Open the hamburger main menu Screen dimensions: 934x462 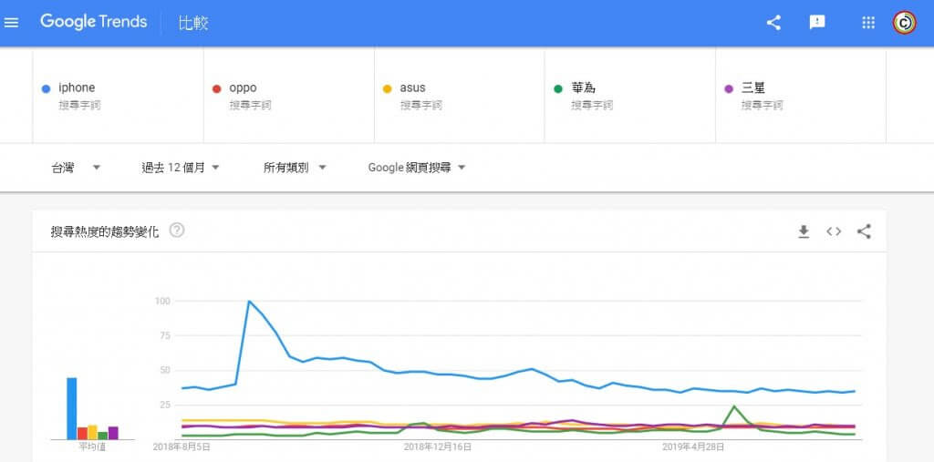12,23
